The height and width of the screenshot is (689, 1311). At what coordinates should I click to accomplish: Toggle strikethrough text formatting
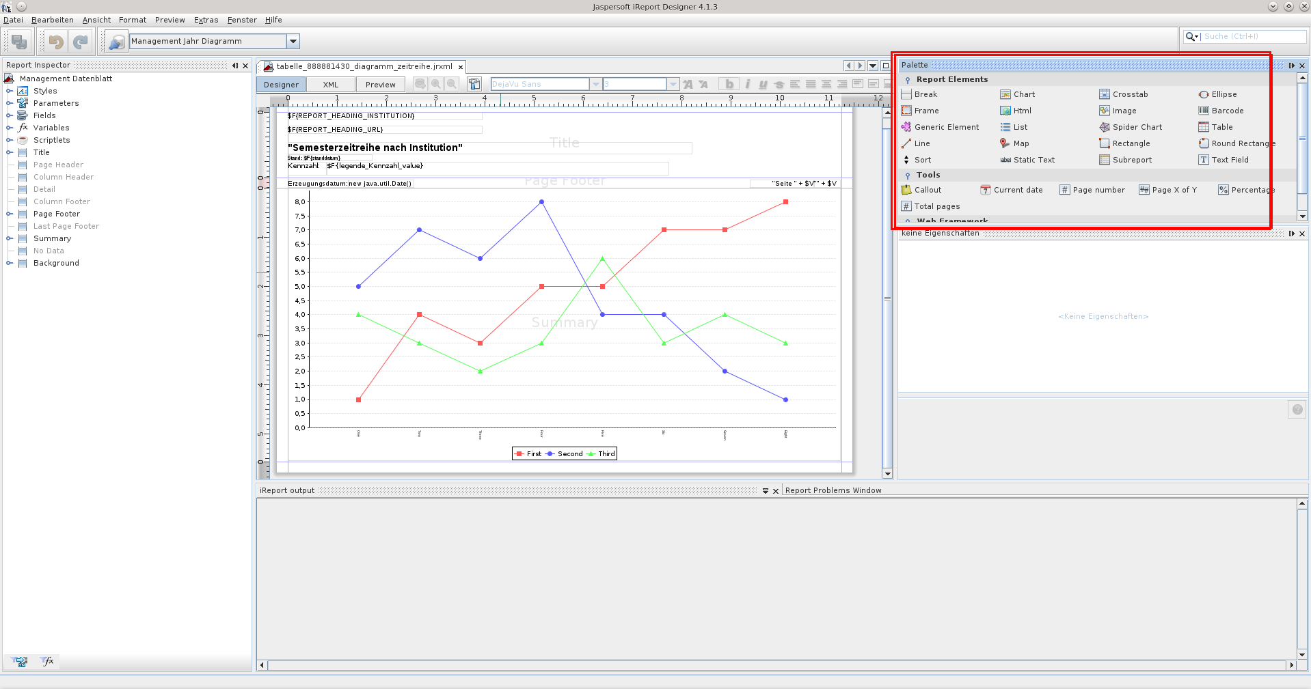[x=779, y=84]
